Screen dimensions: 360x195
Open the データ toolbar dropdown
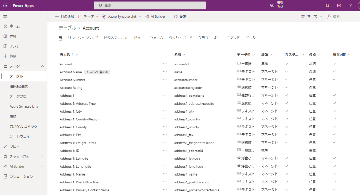[x=88, y=16]
